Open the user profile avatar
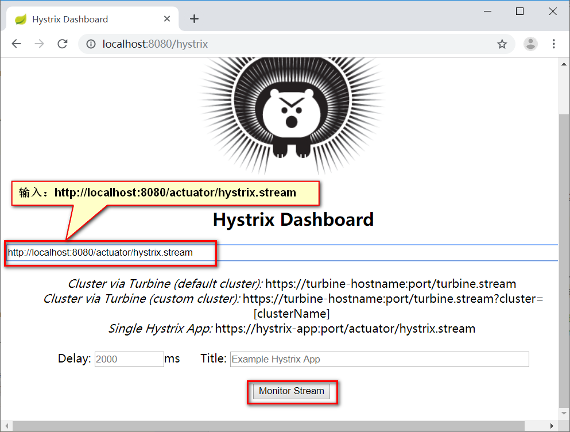This screenshot has width=570, height=432. (x=530, y=44)
